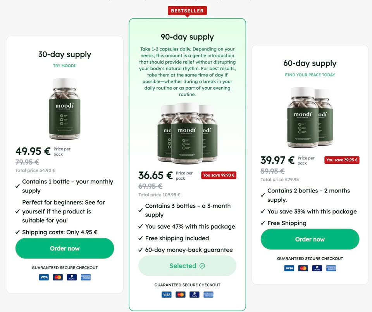This screenshot has height=312, width=372.
Task: Toggle the Selected button on 90-day supply
Action: 187,266
